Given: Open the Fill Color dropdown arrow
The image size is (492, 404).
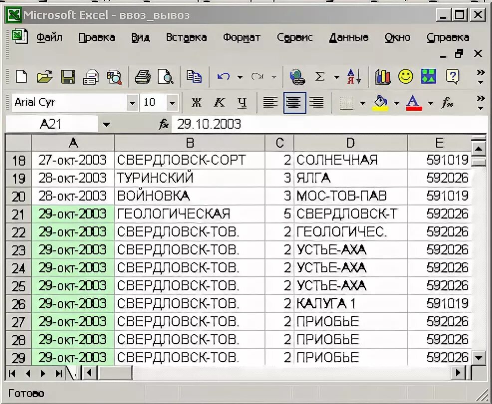Looking at the screenshot, I should pyautogui.click(x=397, y=103).
